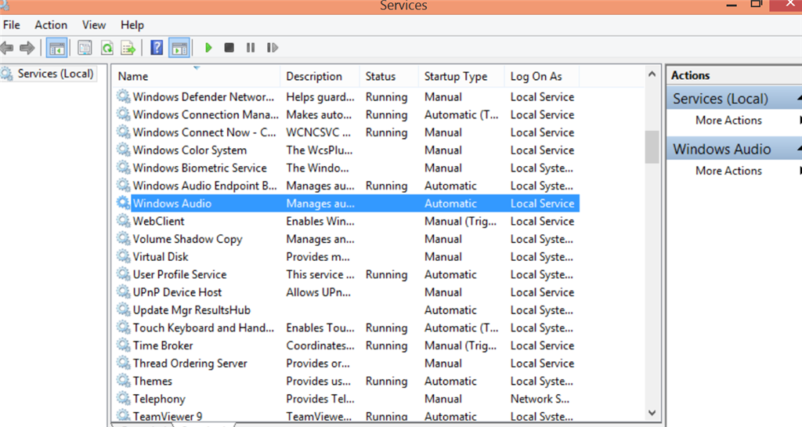Start the service with the green play icon

tap(208, 48)
